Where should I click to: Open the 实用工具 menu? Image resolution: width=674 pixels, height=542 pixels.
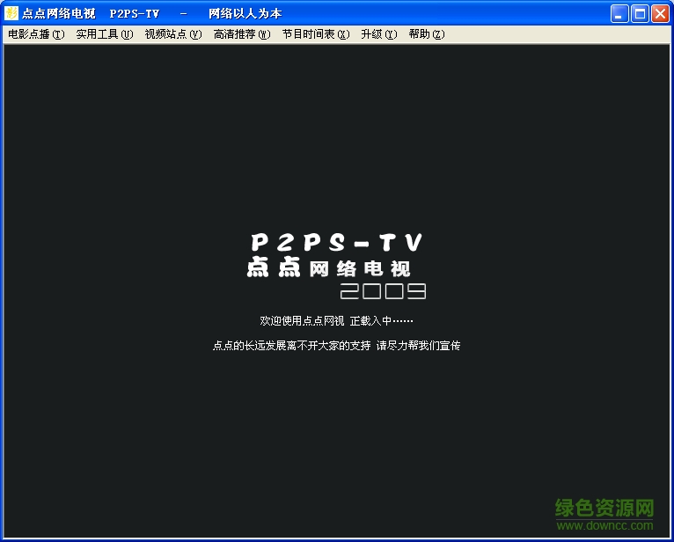click(x=104, y=34)
